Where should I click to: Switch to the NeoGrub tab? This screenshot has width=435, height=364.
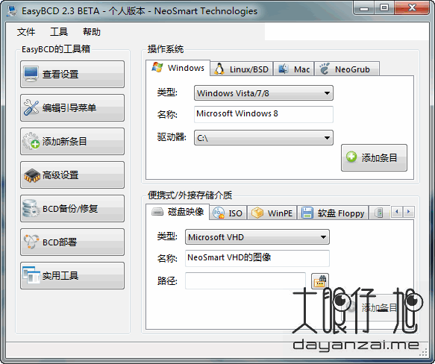coord(347,69)
